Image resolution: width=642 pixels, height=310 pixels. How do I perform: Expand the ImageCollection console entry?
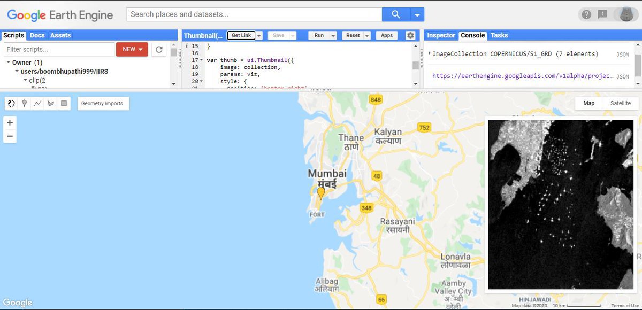coord(430,53)
